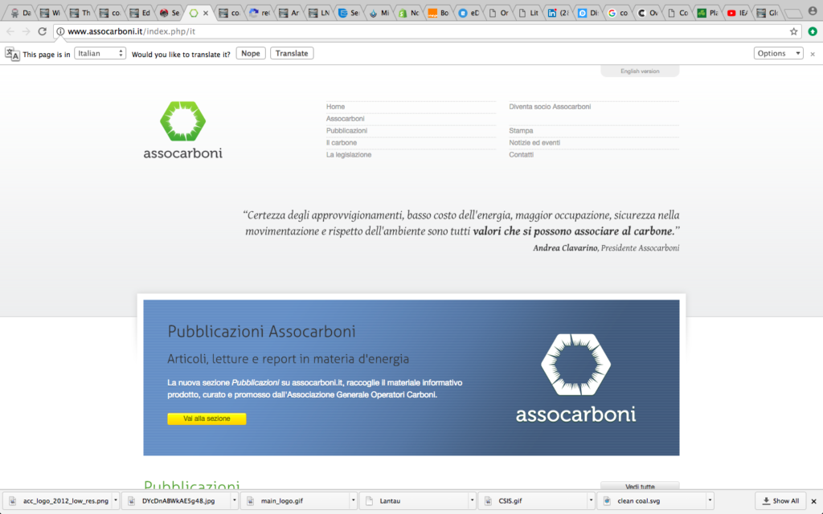Click the green extension icon beside the address bar

click(812, 31)
